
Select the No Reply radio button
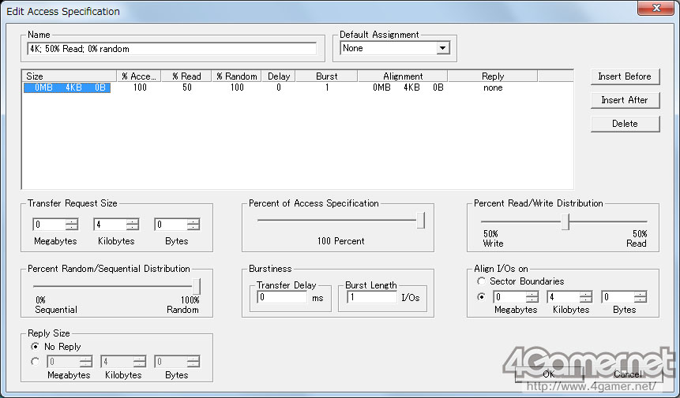coord(36,346)
